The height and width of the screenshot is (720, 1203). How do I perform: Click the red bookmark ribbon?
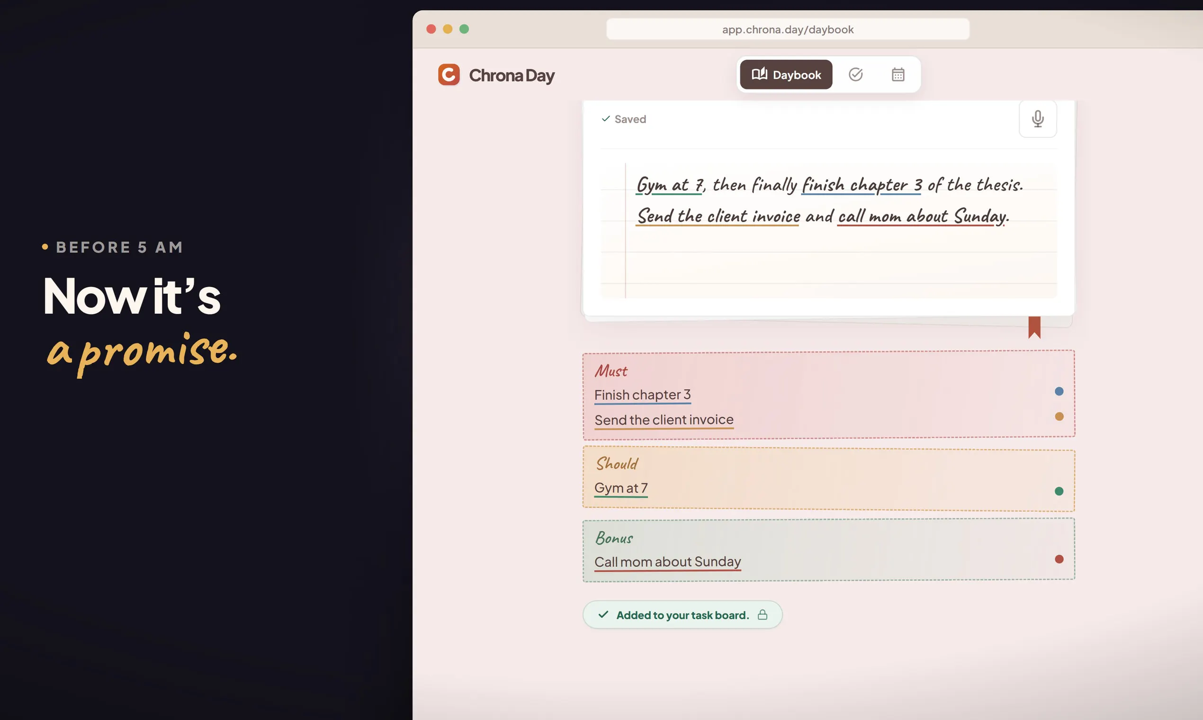click(x=1034, y=327)
